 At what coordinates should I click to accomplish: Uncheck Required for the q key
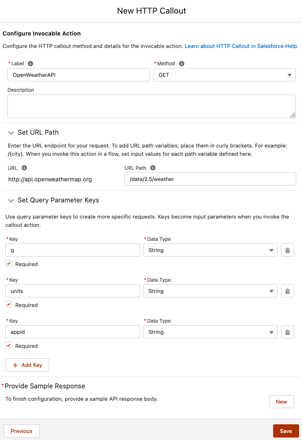click(x=9, y=264)
